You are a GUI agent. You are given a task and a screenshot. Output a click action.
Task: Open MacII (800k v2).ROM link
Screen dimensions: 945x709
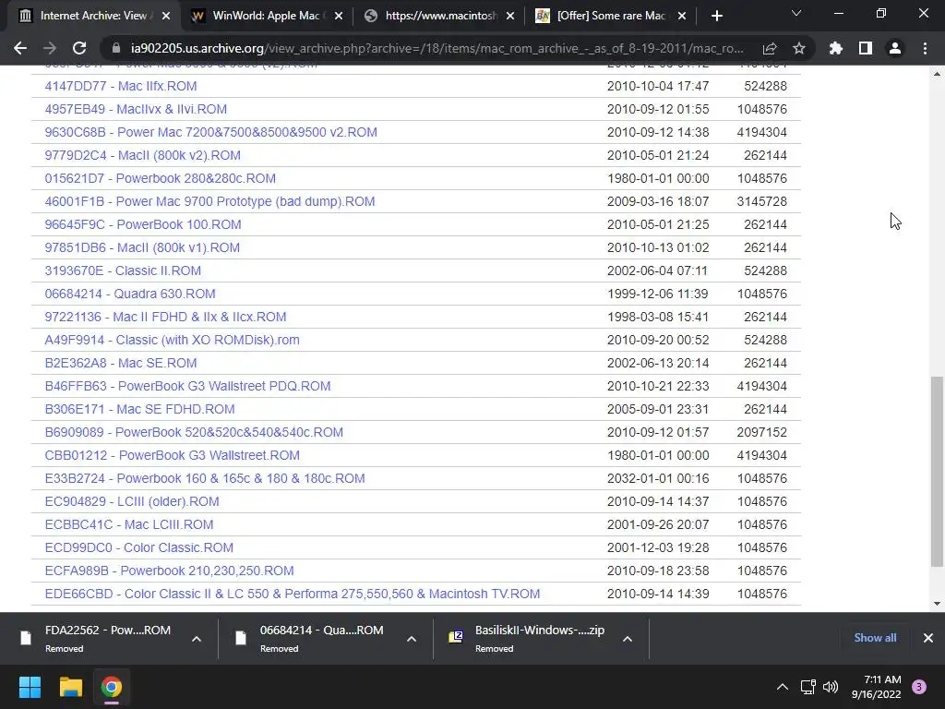(x=142, y=155)
